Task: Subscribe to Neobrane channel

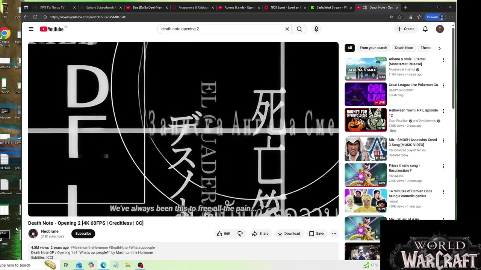Action: tap(83, 234)
